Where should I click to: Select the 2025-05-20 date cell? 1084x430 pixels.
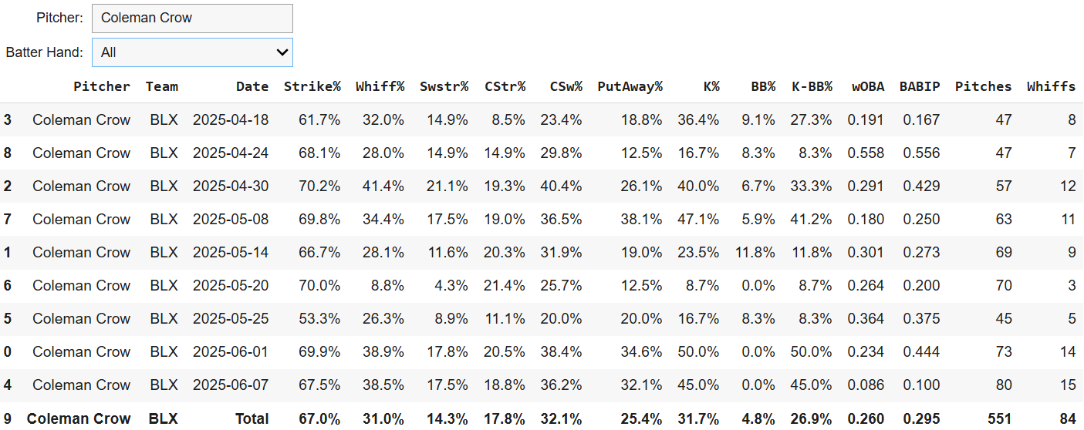231,286
